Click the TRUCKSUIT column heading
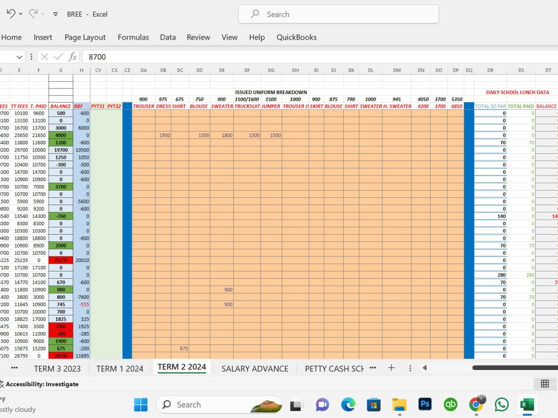The width and height of the screenshot is (558, 418). (247, 106)
